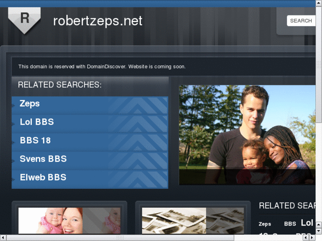The width and height of the screenshot is (322, 241).
Task: Click the family photo outdoors
Action: coord(247,135)
